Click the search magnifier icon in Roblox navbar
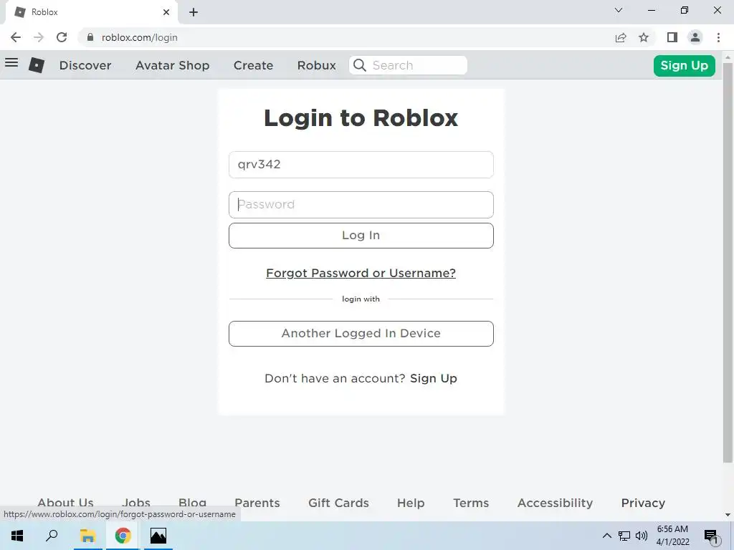Viewport: 734px width, 550px height. point(360,65)
